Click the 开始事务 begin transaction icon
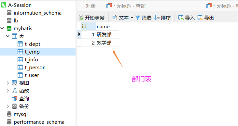The image size is (238, 126). click(x=81, y=18)
